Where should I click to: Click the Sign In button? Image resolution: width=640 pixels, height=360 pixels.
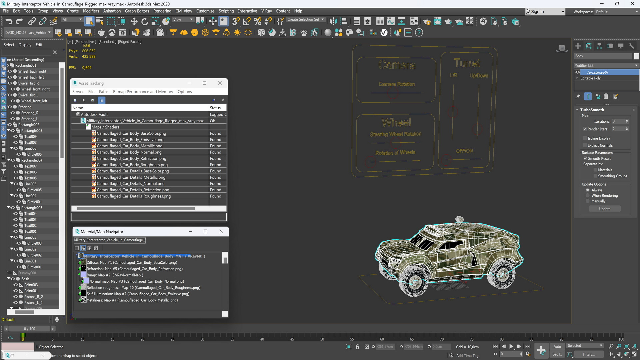pos(545,12)
